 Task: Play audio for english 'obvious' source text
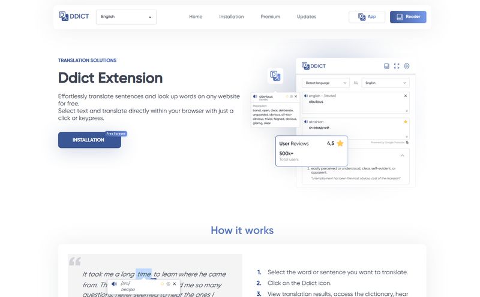[305, 96]
